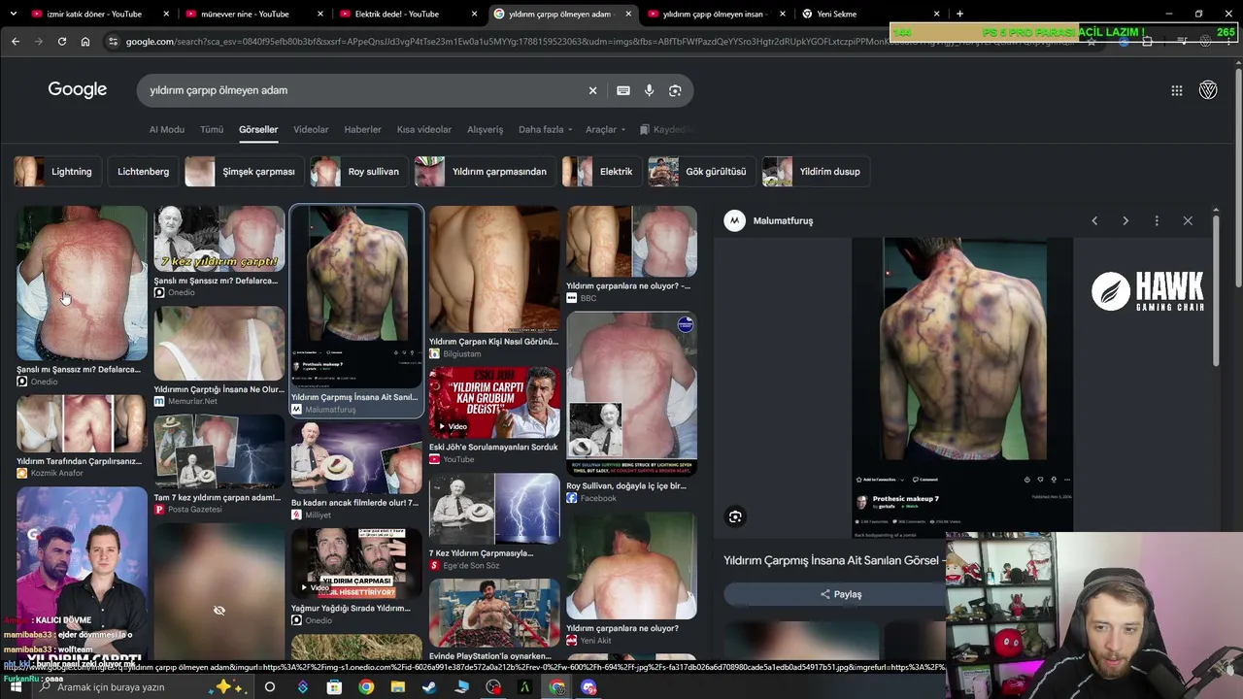Screen dimensions: 1243x699
Task: Open Discord from the taskbar
Action: [x=588, y=687]
